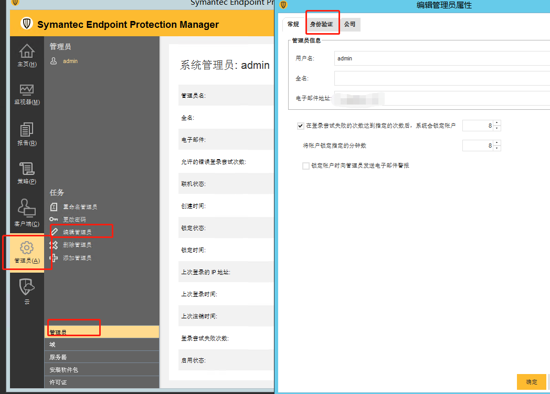Select the 域 bottom panel item
This screenshot has width=550, height=394.
[102, 345]
